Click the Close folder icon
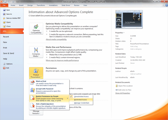 tap(4, 26)
